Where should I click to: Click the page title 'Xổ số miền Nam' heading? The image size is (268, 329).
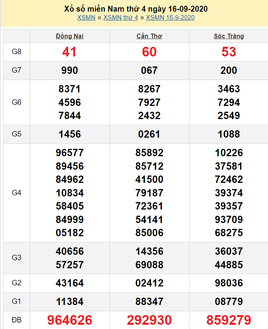pos(136,9)
